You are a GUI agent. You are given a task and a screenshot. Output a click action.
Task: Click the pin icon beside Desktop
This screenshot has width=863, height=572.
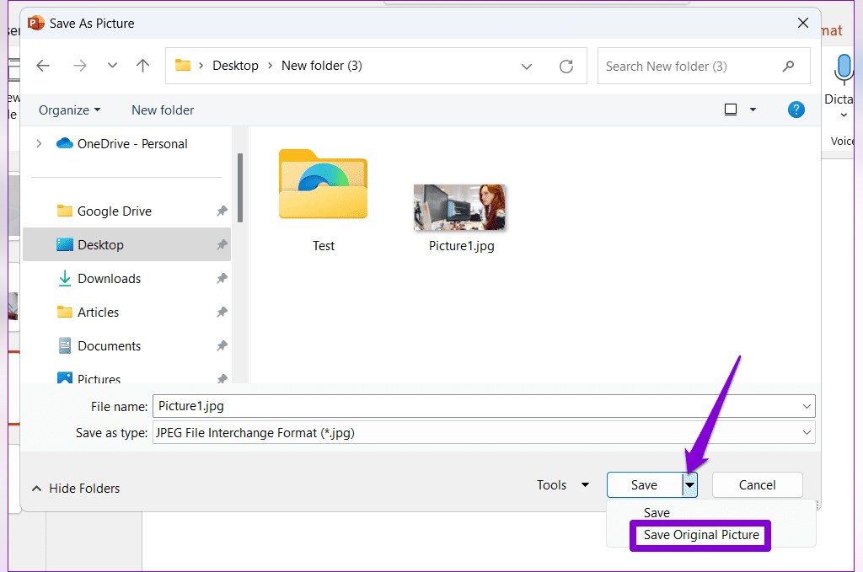[x=222, y=245]
